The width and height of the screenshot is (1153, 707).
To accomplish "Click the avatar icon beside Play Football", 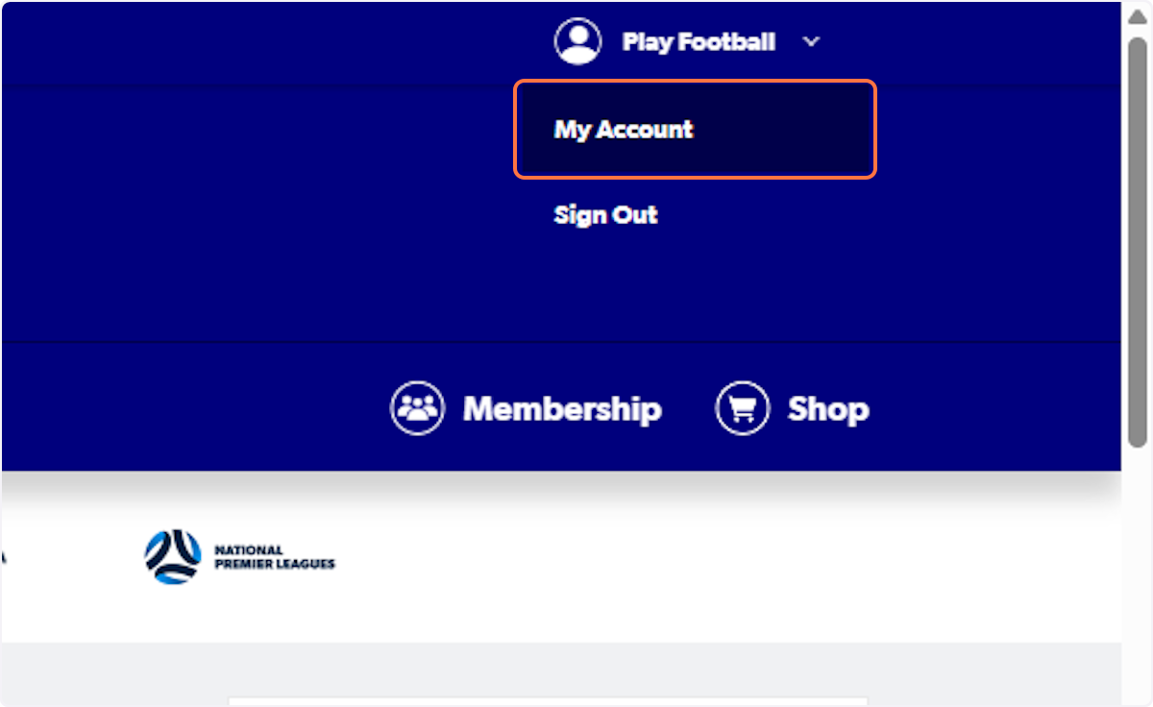I will click(x=577, y=41).
